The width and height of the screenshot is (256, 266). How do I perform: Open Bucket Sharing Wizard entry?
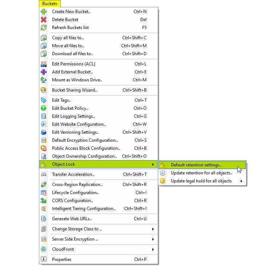[x=75, y=90]
